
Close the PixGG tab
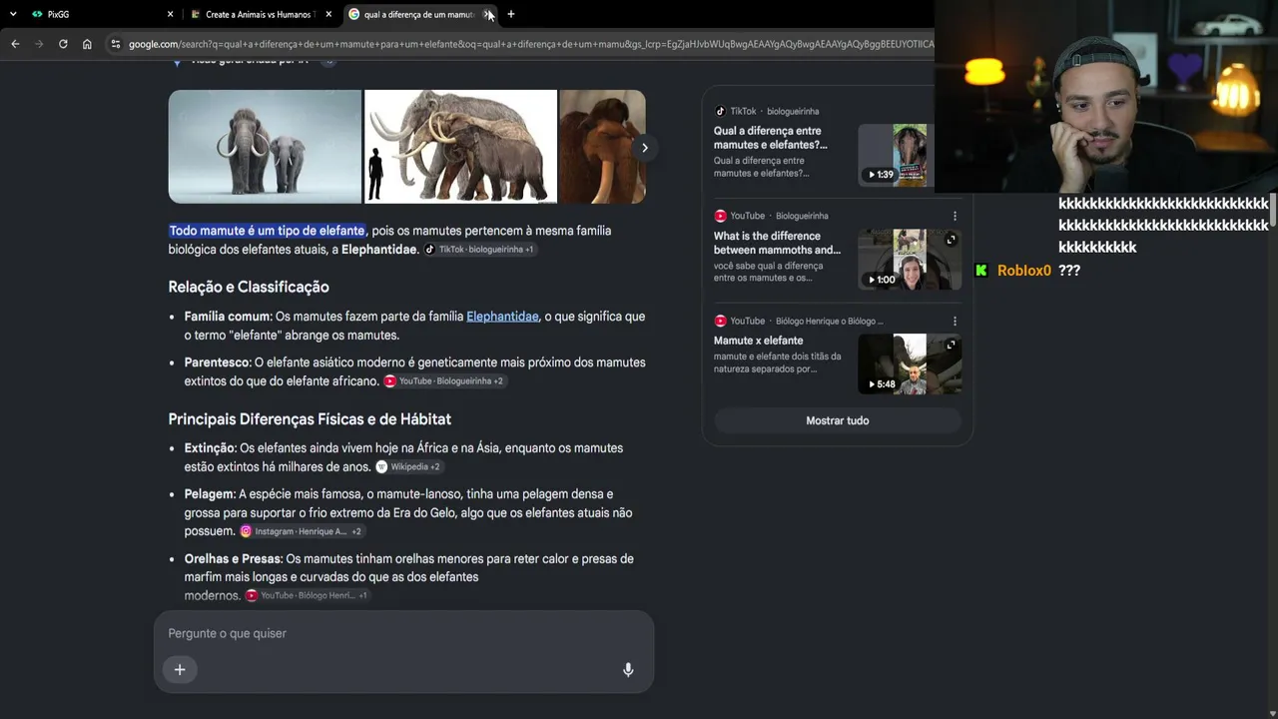170,14
